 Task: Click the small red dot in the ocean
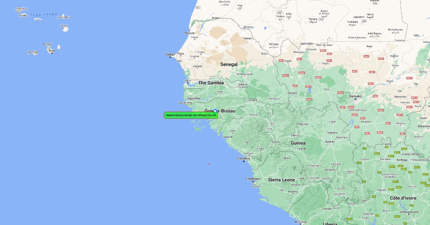pyautogui.click(x=209, y=164)
